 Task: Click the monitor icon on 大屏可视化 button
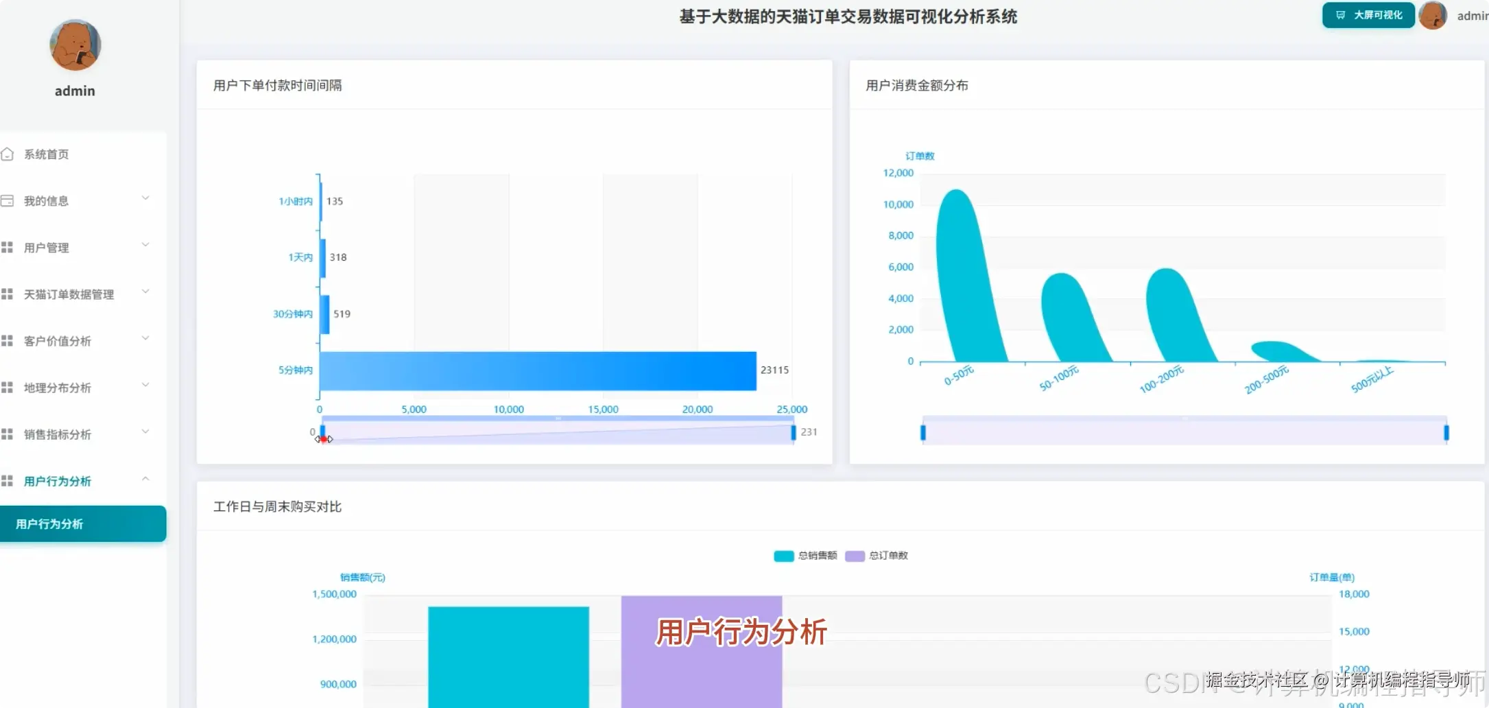[x=1341, y=14]
